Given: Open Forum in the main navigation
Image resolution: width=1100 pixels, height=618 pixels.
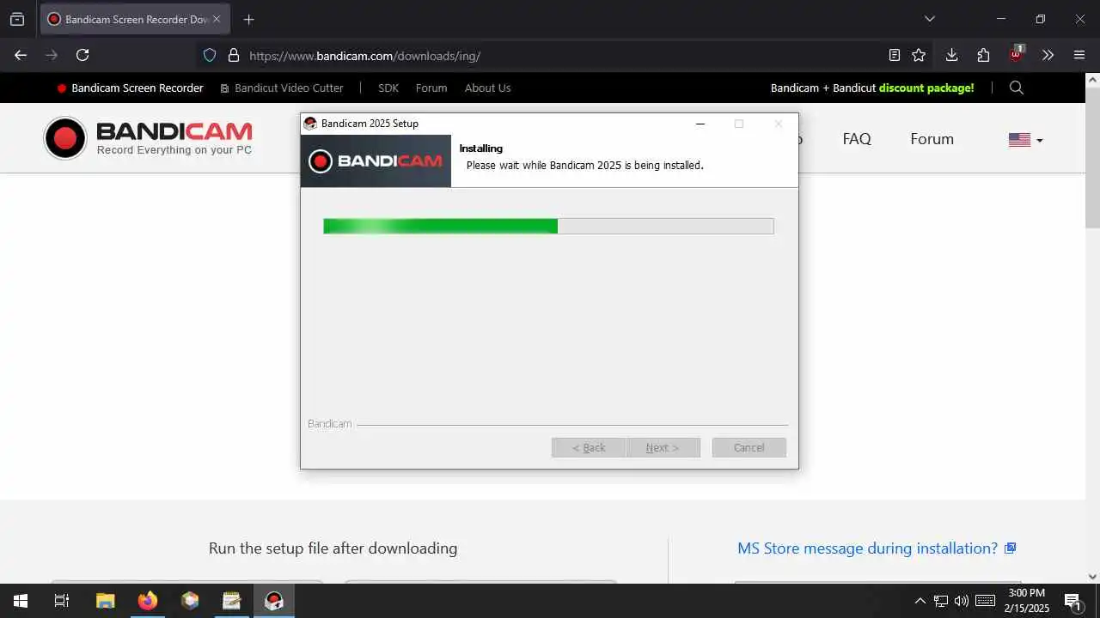Looking at the screenshot, I should [x=932, y=139].
